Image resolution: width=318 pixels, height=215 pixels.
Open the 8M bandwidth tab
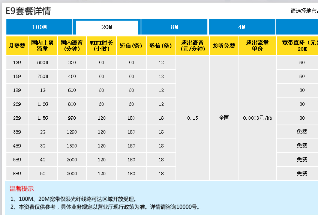(x=174, y=27)
